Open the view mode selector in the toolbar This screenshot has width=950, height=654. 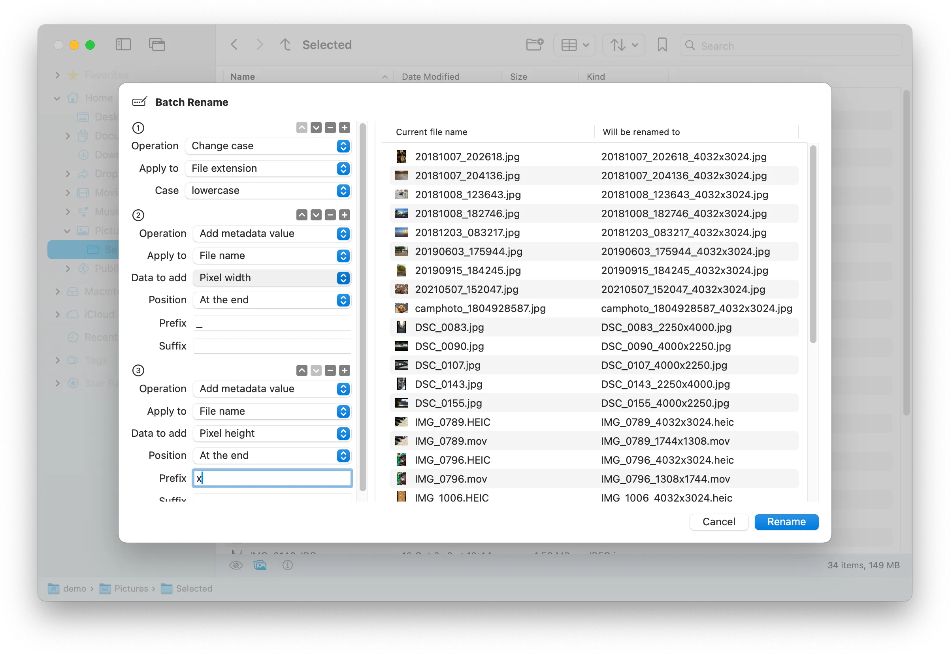click(575, 45)
